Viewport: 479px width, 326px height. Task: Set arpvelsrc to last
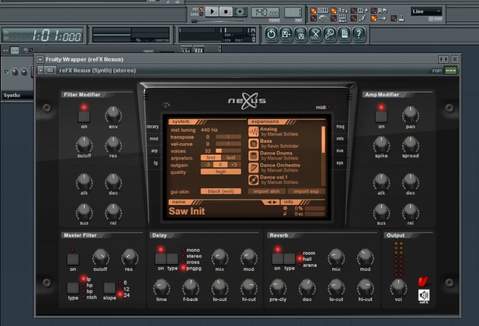pyautogui.click(x=231, y=158)
